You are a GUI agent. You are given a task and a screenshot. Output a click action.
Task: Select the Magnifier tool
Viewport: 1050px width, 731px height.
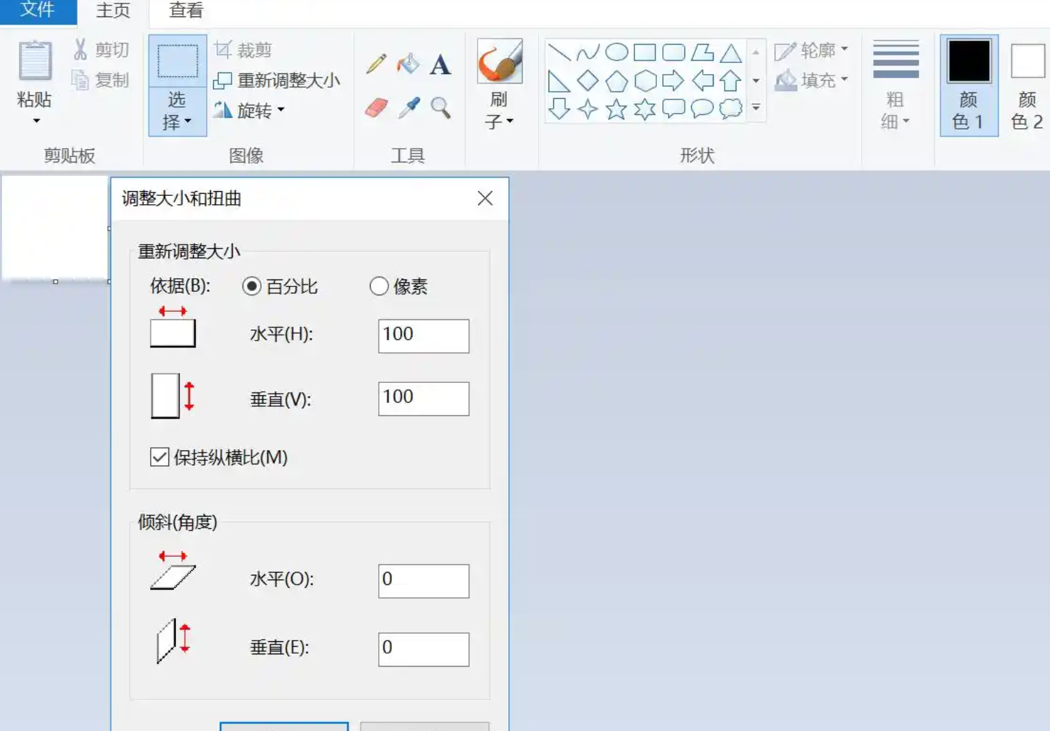(x=440, y=108)
